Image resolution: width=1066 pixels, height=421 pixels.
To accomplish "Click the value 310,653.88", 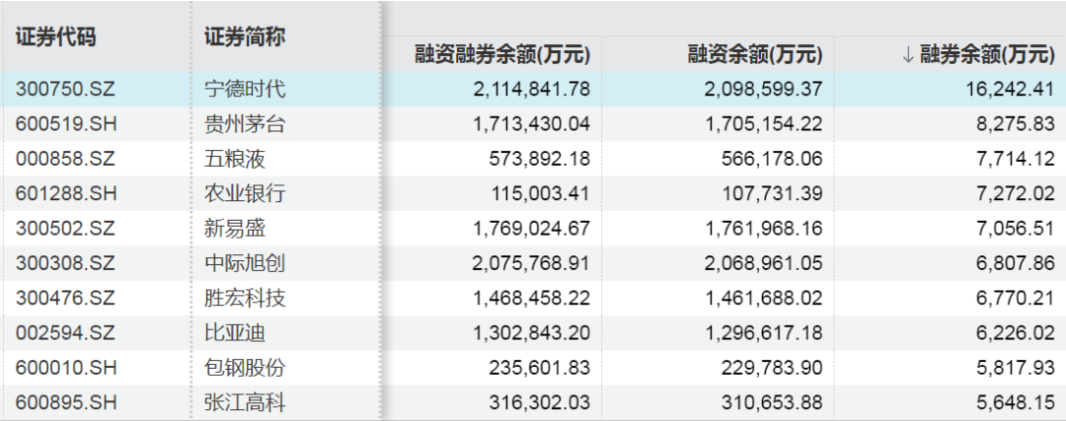I will click(x=771, y=402).
